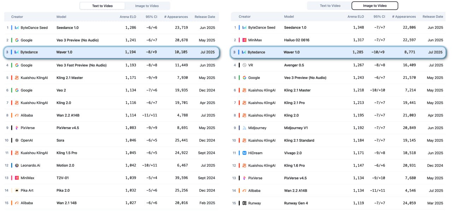
Task: Click the Alibaba logo in Wan 2.1 14B row
Action: pos(17,203)
